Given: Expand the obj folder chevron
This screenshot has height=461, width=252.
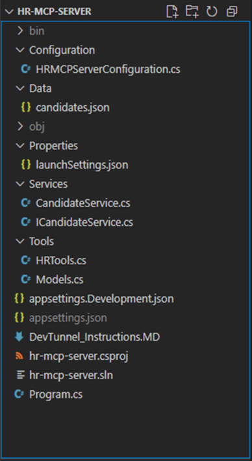Looking at the screenshot, I should click(x=20, y=127).
